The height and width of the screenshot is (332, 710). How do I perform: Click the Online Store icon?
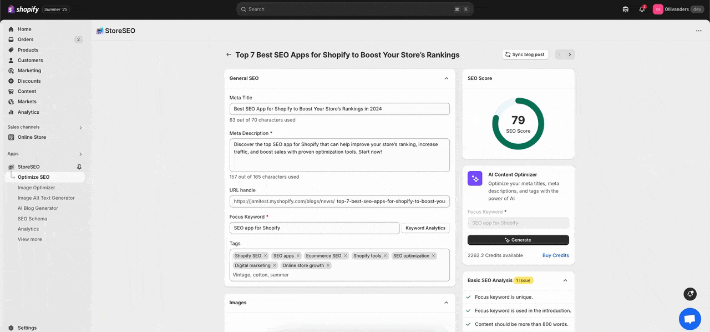pyautogui.click(x=11, y=137)
